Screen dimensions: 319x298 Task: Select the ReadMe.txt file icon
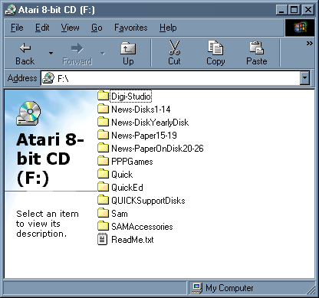point(103,239)
